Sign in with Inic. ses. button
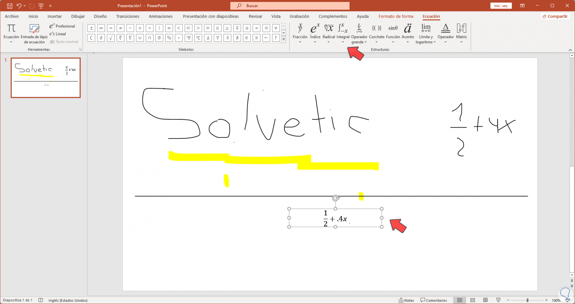This screenshot has width=575, height=304. 501,6
